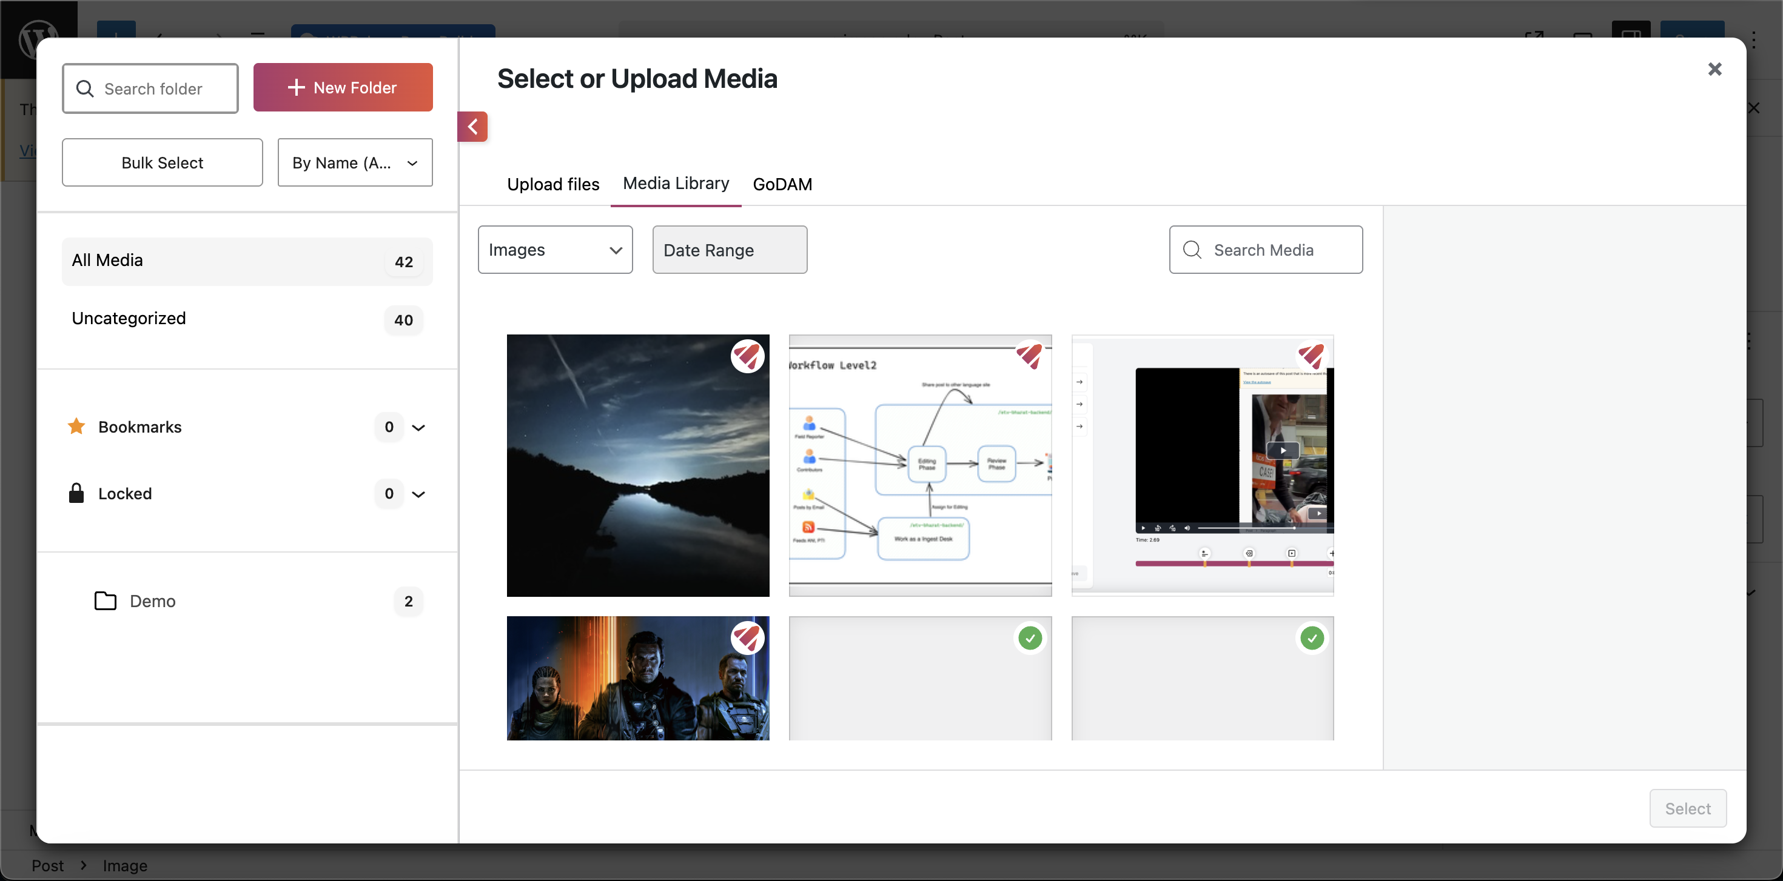Open the By Name sort dropdown
The width and height of the screenshot is (1783, 881).
354,162
